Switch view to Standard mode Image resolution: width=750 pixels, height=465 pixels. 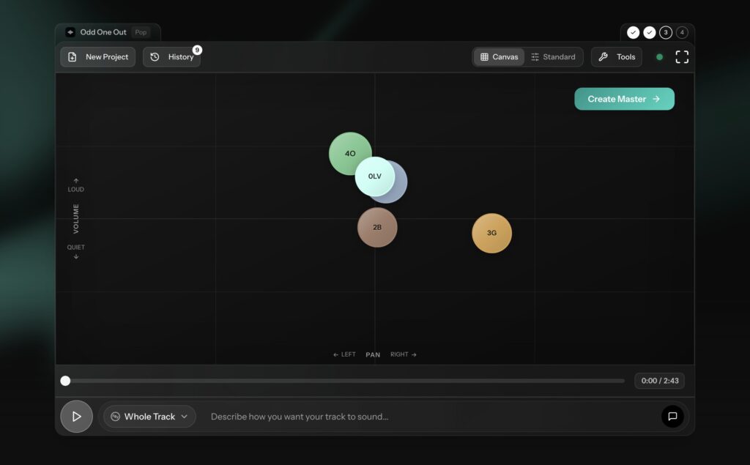(x=554, y=56)
